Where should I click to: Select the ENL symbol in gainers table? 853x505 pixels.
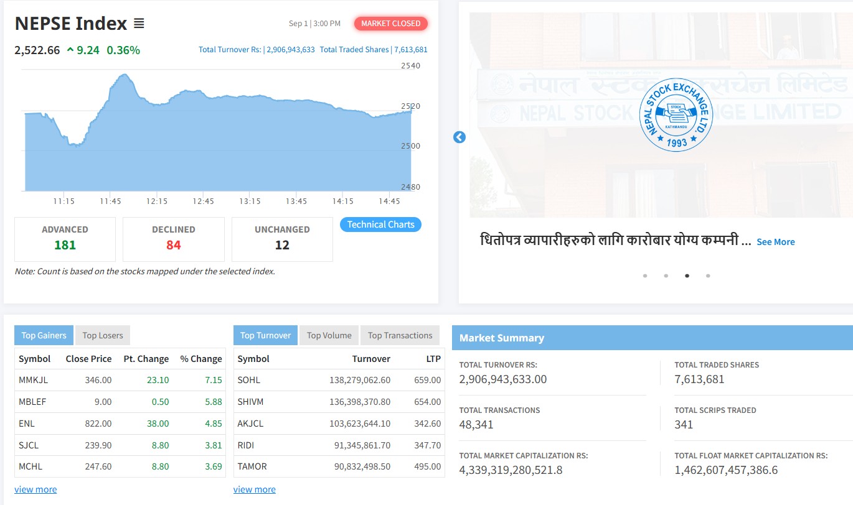[27, 424]
